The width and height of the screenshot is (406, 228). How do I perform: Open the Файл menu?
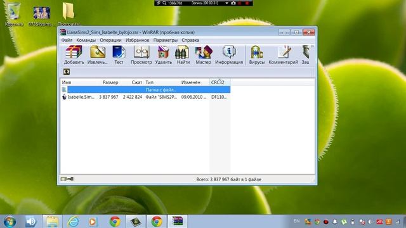[67, 40]
